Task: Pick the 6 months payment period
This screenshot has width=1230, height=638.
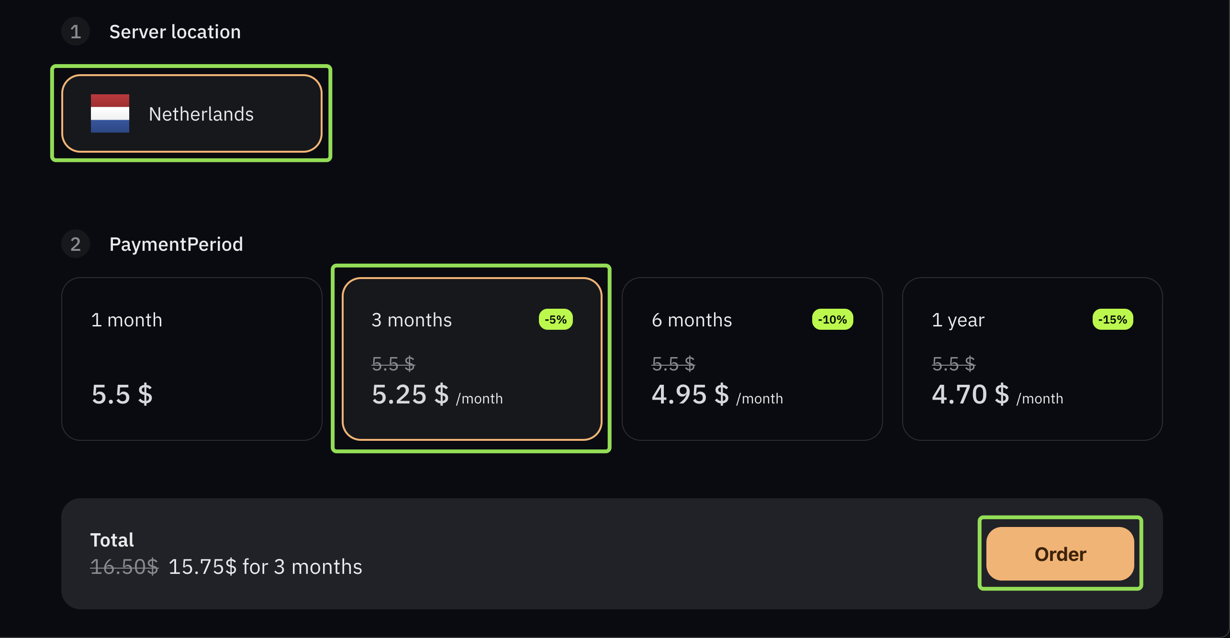Action: [x=752, y=359]
